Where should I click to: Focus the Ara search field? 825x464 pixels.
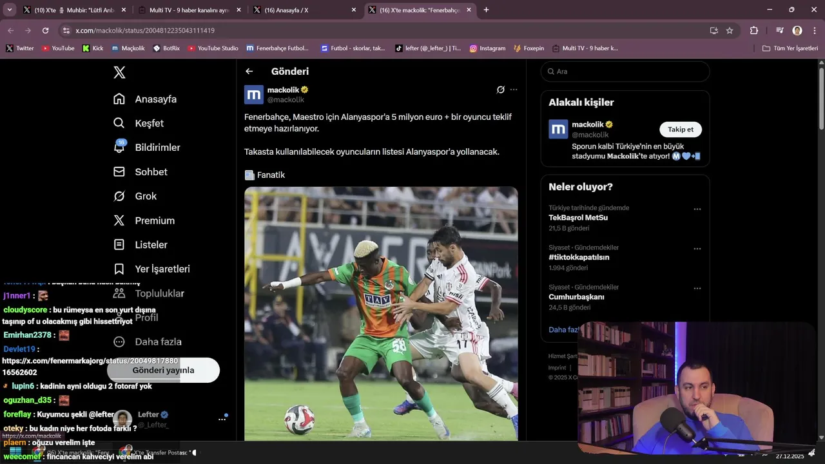(x=625, y=72)
